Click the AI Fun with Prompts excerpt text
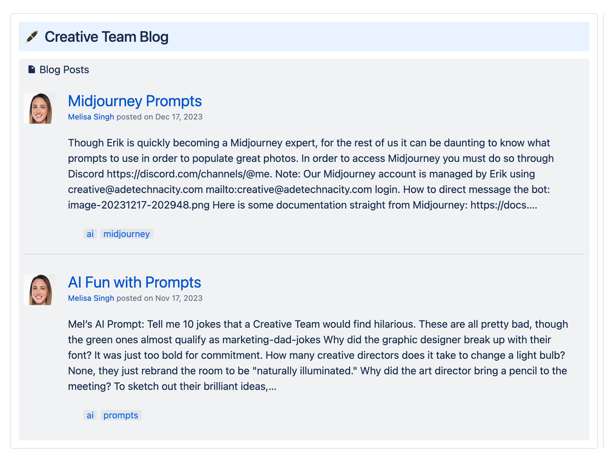Screen dimensions: 605x454 [x=318, y=355]
